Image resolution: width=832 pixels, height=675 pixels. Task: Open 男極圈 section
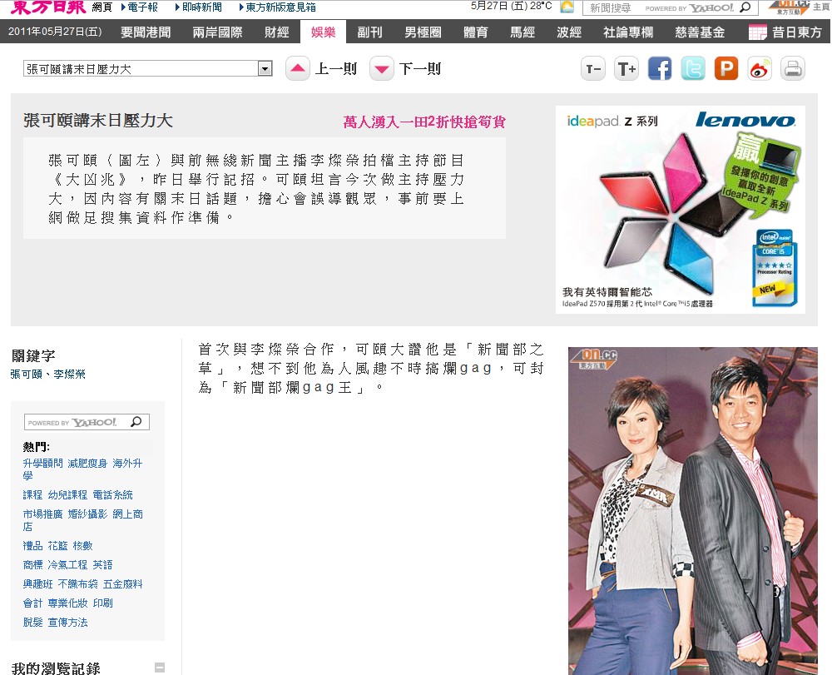[423, 32]
